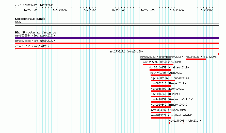Click the nsv6556844 (Sedlazeck2020) label
This screenshot has width=226, height=133.
coord(35,35)
